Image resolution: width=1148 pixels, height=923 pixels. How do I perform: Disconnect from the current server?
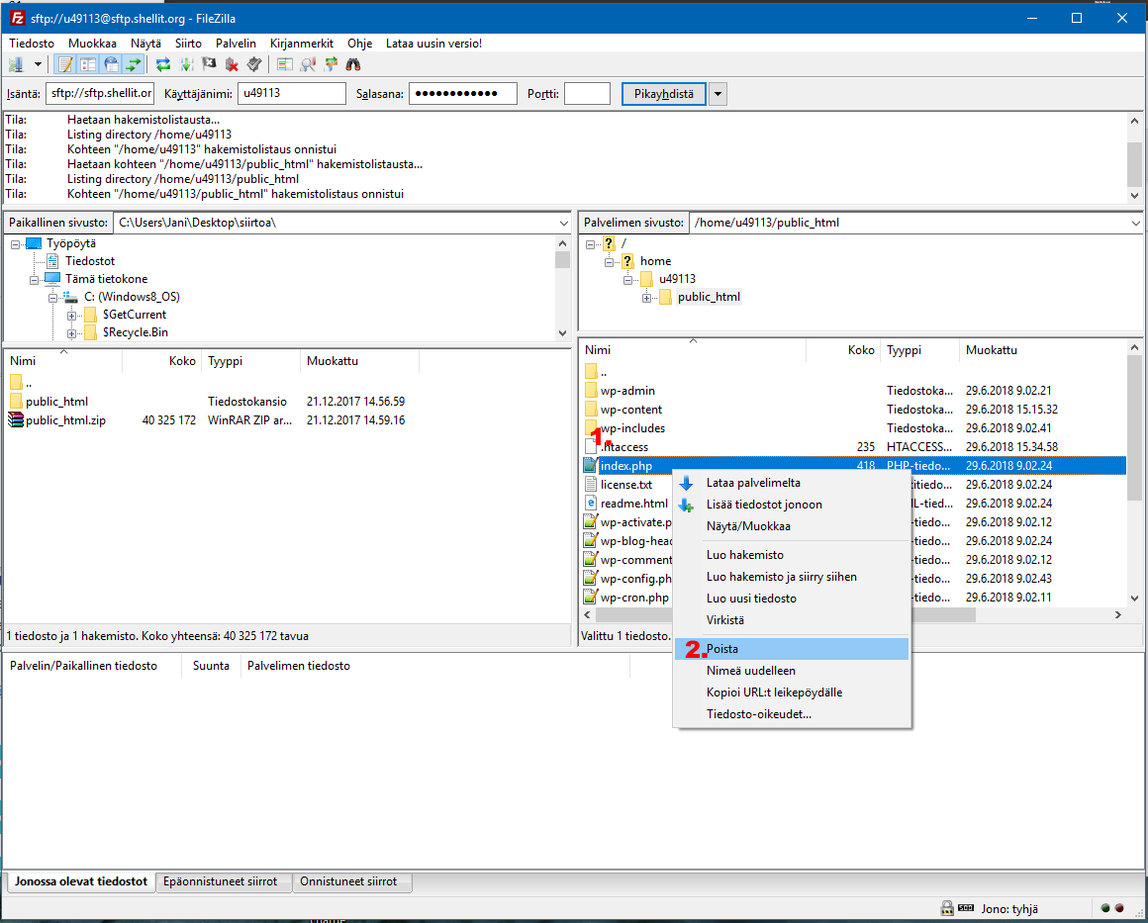click(232, 64)
